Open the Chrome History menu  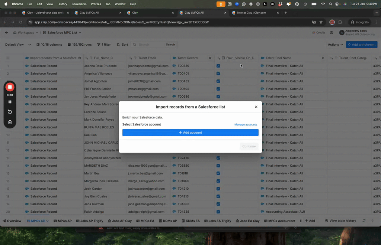click(62, 4)
